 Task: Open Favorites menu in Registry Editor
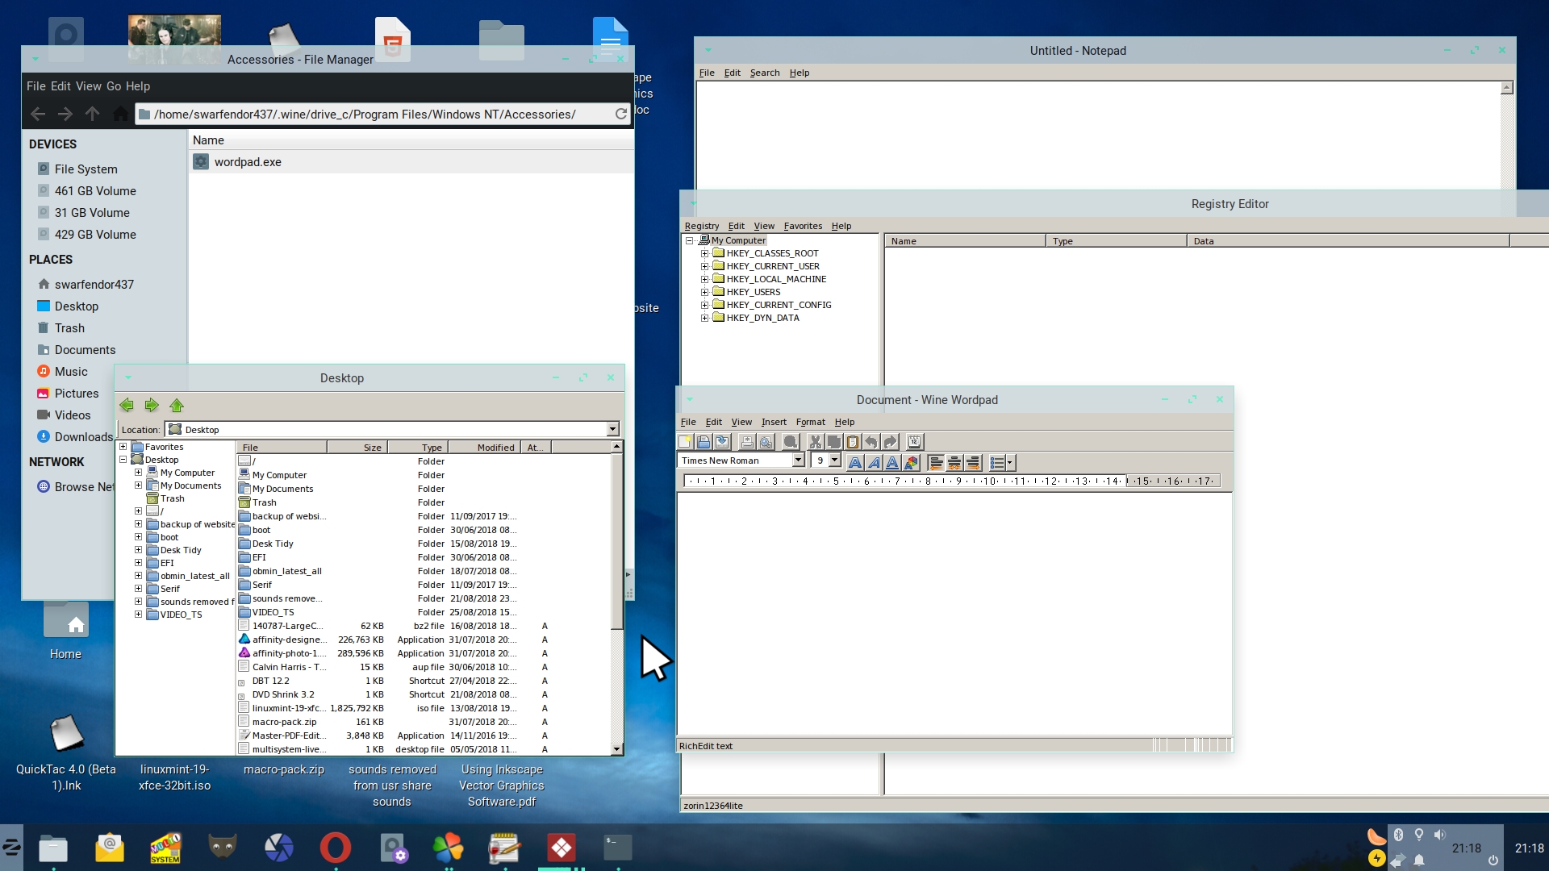click(x=802, y=226)
